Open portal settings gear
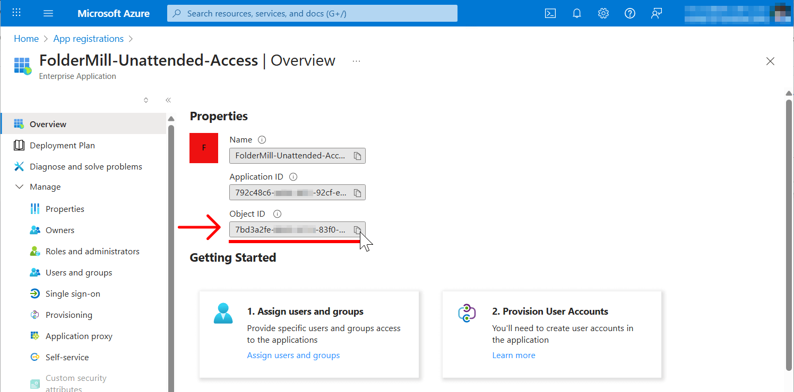The width and height of the screenshot is (794, 392). tap(603, 13)
